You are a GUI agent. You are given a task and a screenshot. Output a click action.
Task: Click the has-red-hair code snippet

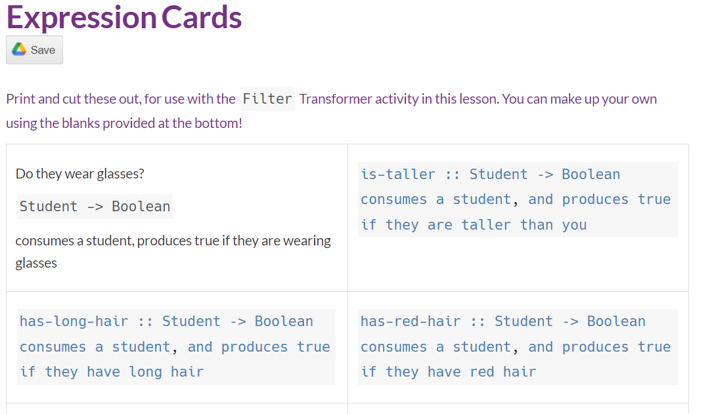[518, 346]
